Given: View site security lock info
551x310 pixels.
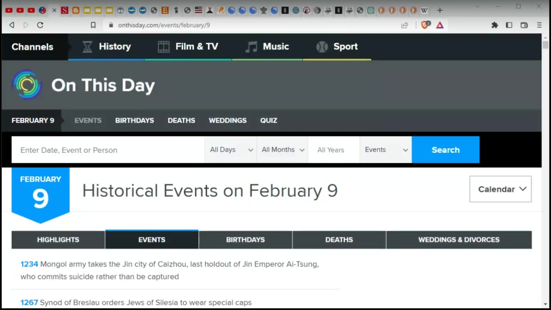Looking at the screenshot, I should pos(111,25).
